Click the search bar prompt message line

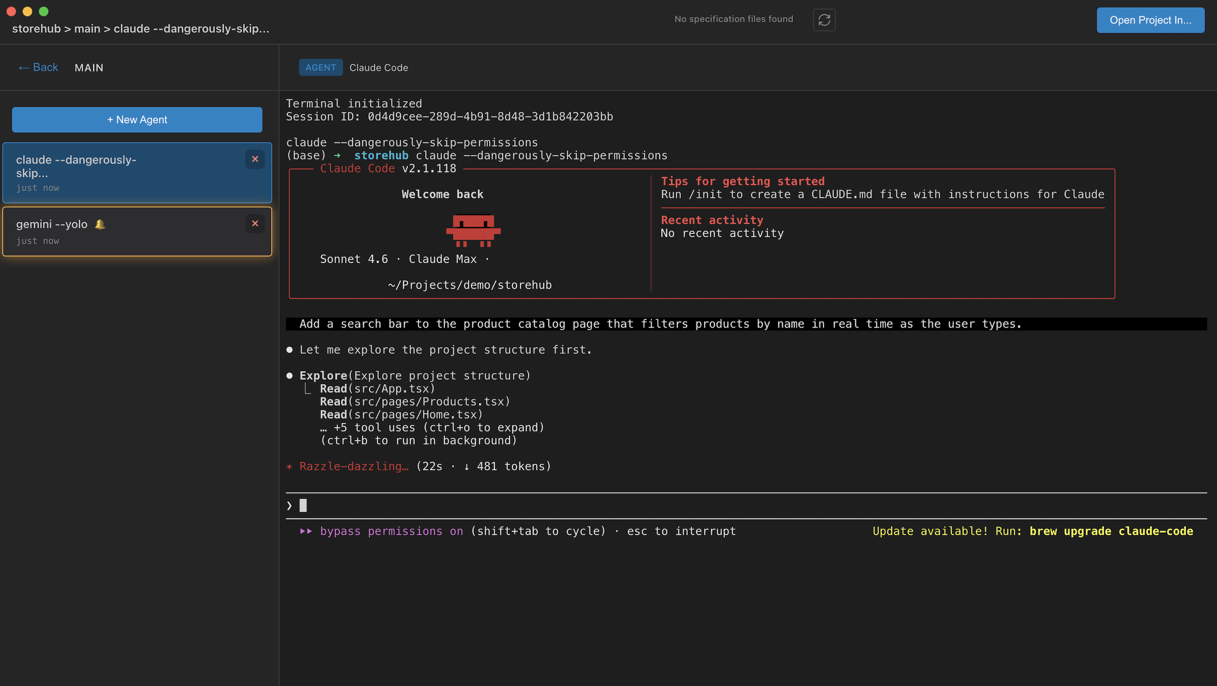click(x=746, y=324)
